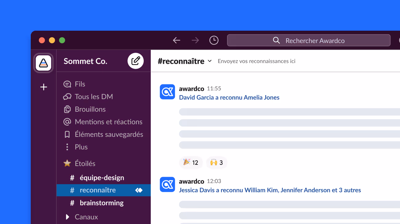Click the Brouillons copy icon
The width and height of the screenshot is (400, 224).
click(x=67, y=109)
